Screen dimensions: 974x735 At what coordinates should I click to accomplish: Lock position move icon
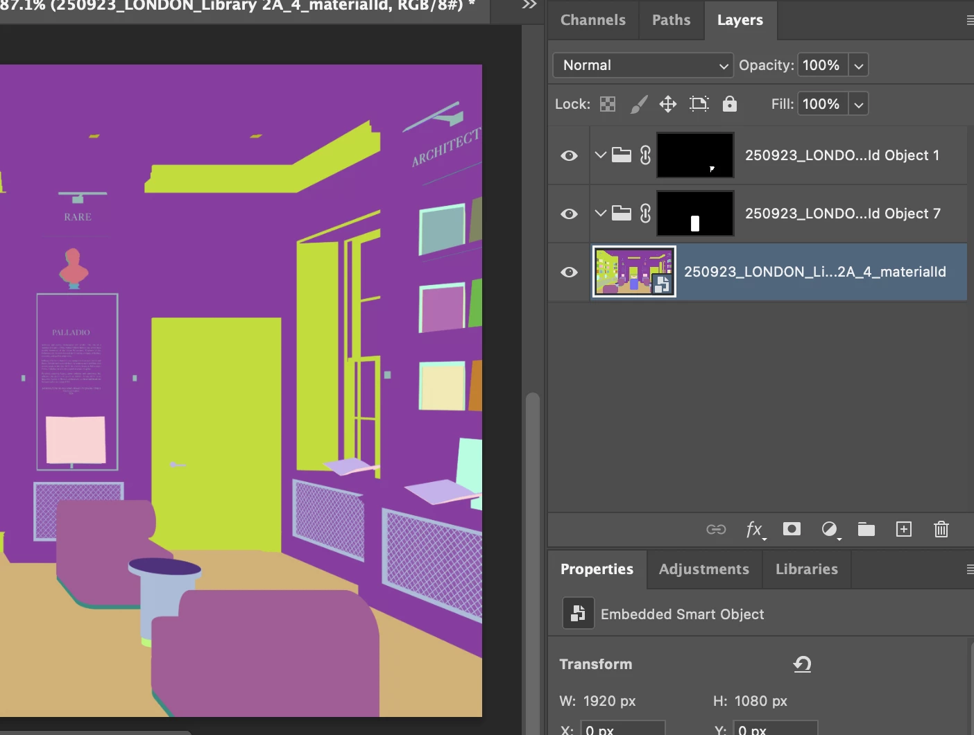click(668, 104)
